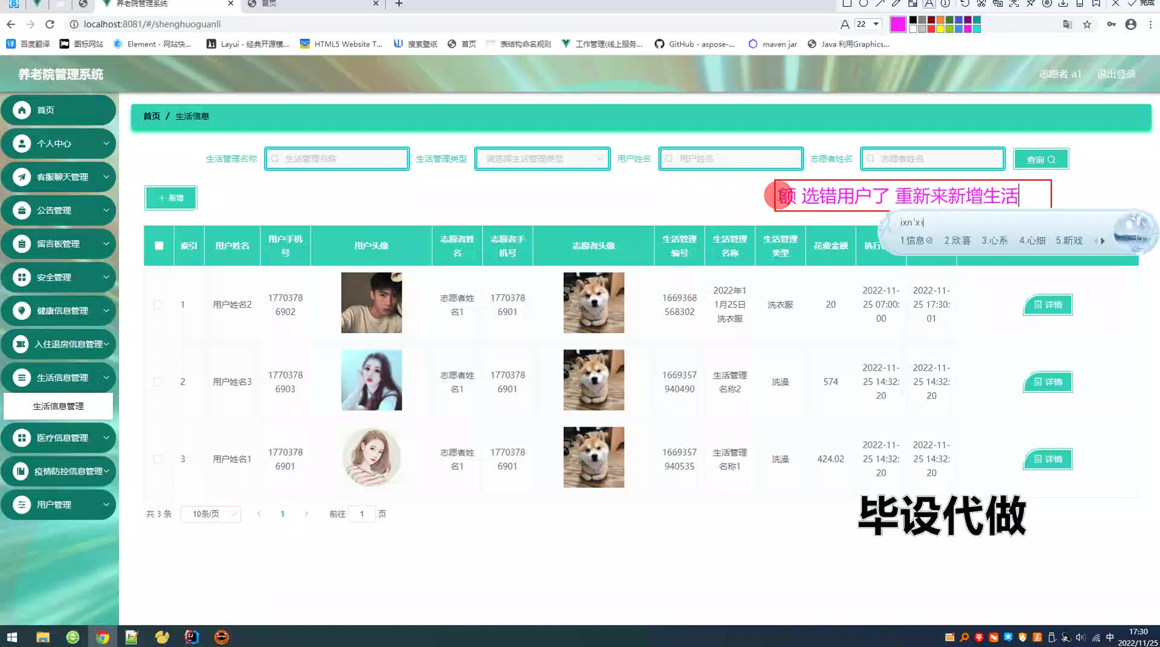Open the GitHub - aspose bookmark
Image resolution: width=1160 pixels, height=647 pixels.
click(x=695, y=44)
